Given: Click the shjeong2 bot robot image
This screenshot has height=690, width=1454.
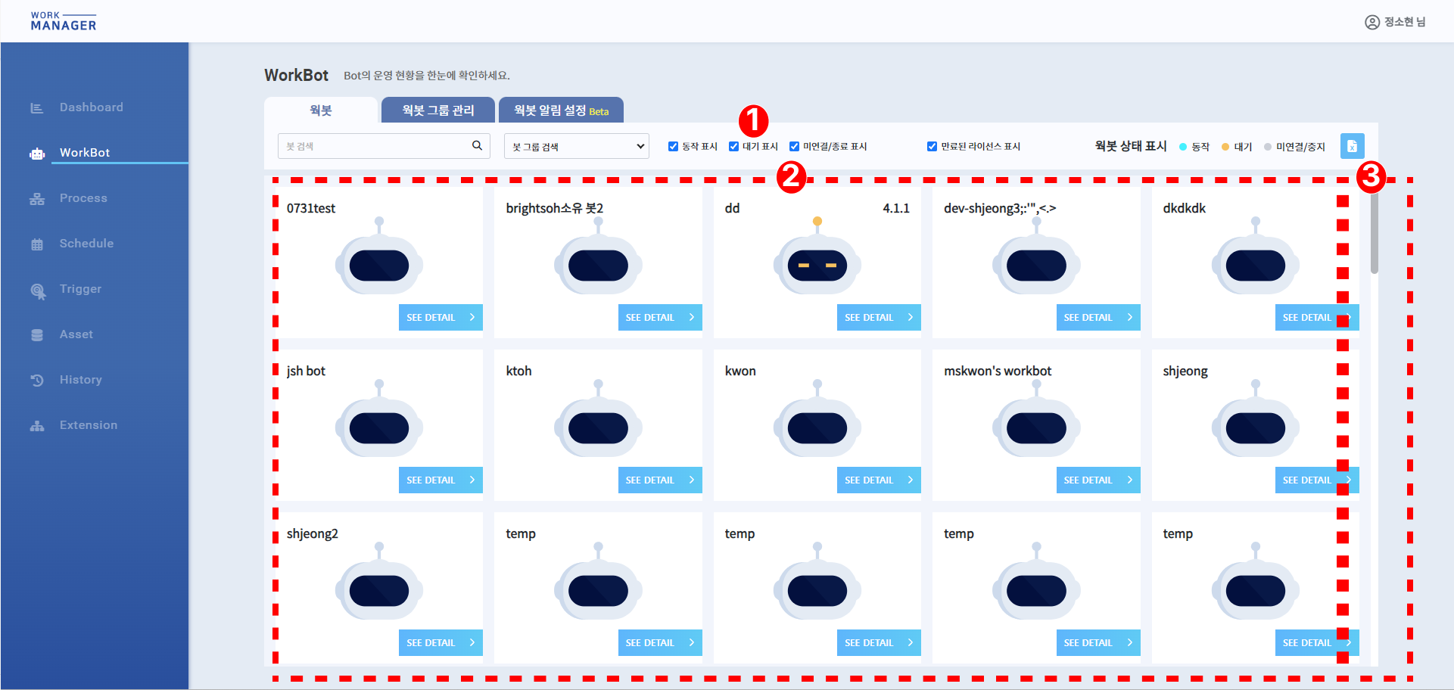Looking at the screenshot, I should [x=378, y=582].
